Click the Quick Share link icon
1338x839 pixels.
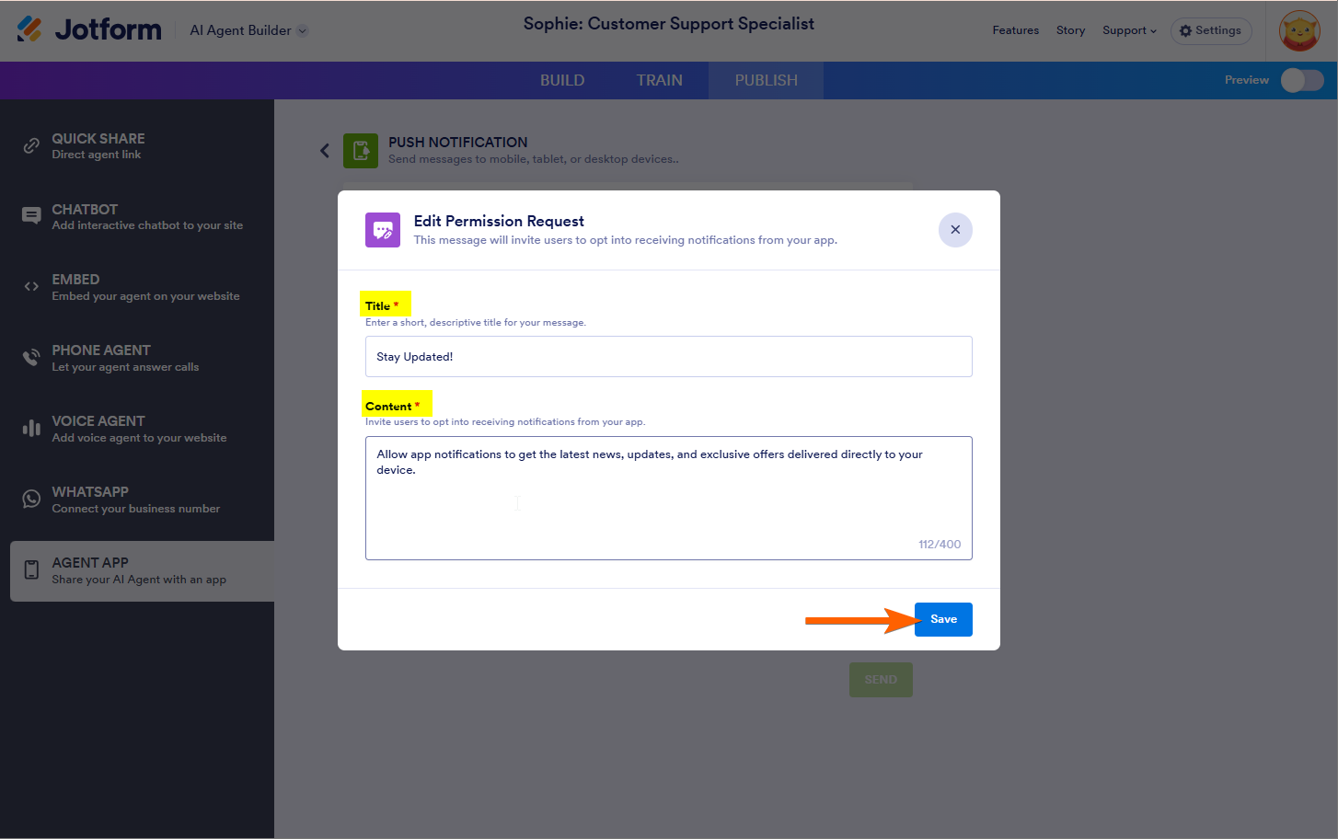click(x=31, y=145)
